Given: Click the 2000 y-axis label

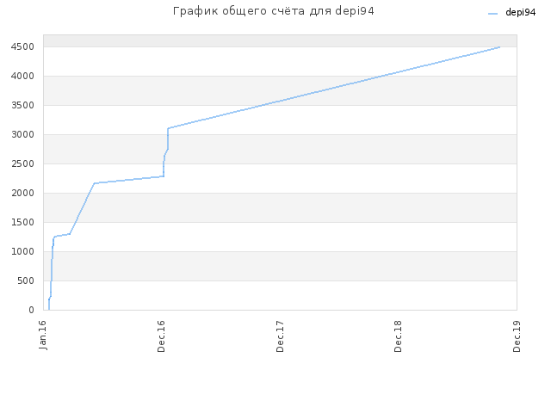Looking at the screenshot, I should pos(22,193).
